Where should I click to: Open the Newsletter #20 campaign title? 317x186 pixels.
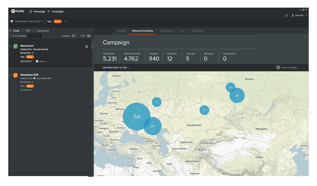point(29,75)
